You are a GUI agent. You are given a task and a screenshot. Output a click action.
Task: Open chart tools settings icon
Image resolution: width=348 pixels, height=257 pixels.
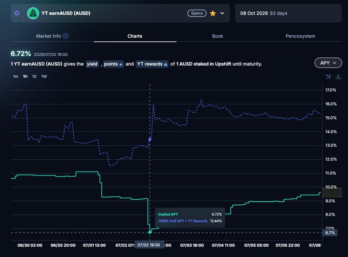tap(329, 77)
